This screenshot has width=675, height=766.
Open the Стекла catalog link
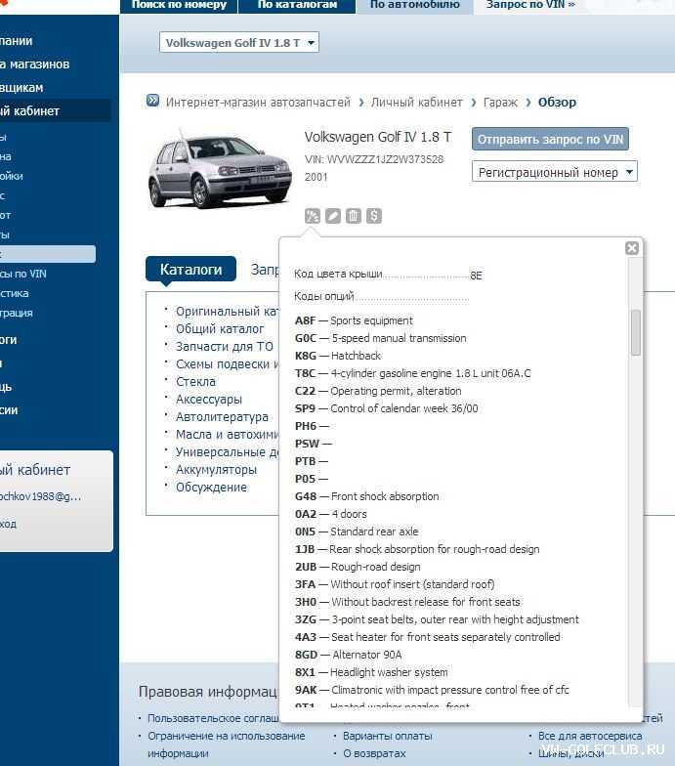point(195,381)
